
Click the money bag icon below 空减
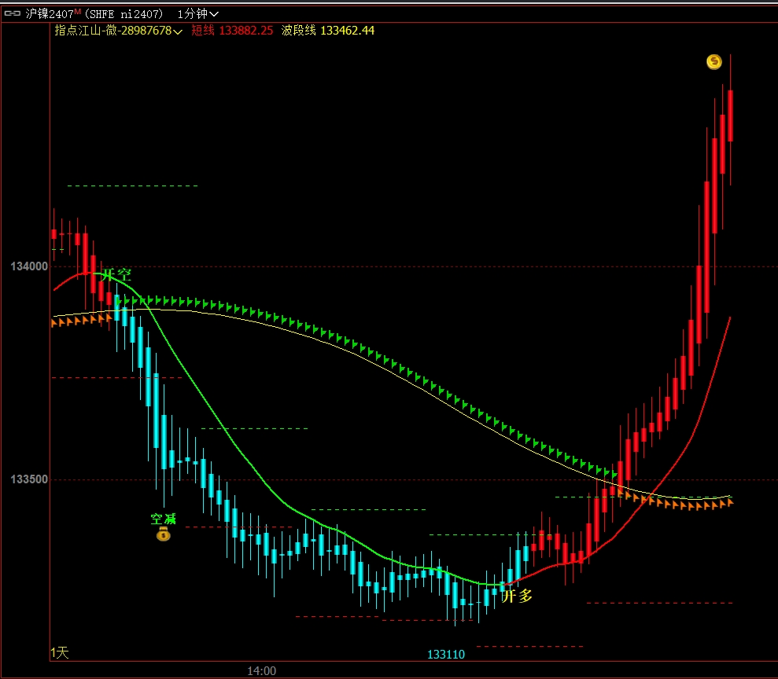click(163, 534)
